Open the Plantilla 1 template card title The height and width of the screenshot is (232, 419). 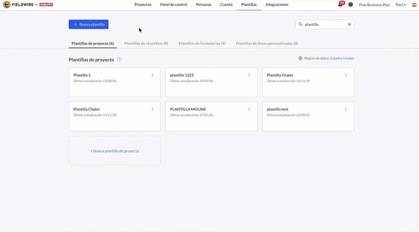pos(82,75)
